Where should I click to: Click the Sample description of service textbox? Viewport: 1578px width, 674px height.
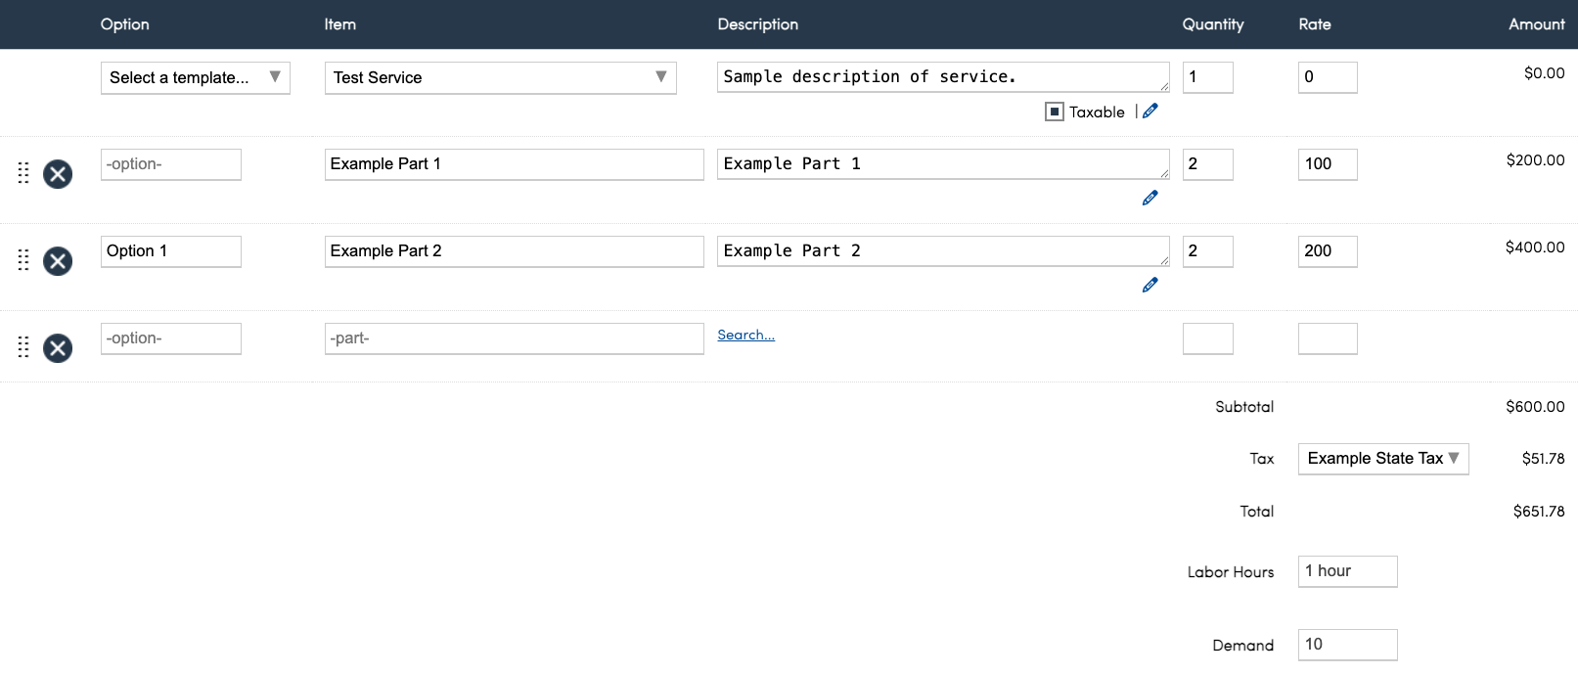942,77
